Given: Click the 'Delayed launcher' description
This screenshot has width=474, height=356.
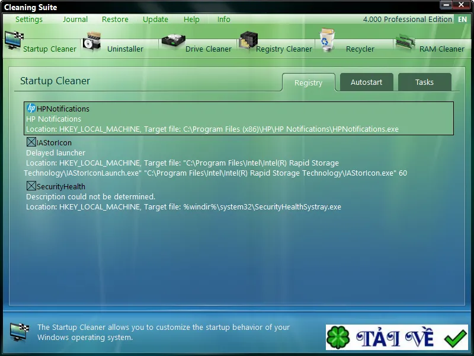Looking at the screenshot, I should coord(56,153).
